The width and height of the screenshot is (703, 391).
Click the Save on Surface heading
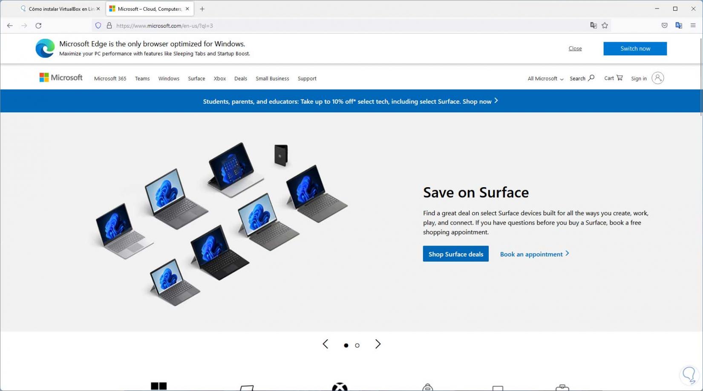[476, 192]
